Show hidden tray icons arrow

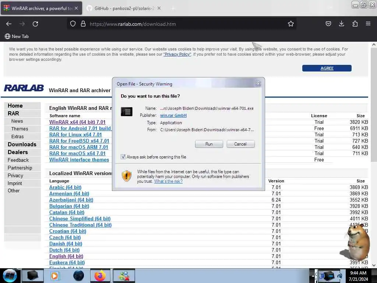pos(313,276)
